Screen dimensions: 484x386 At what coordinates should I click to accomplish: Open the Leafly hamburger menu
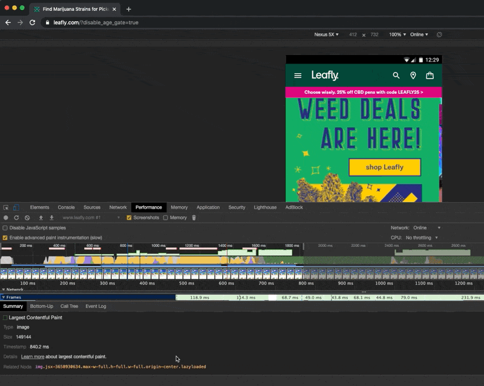(x=298, y=76)
